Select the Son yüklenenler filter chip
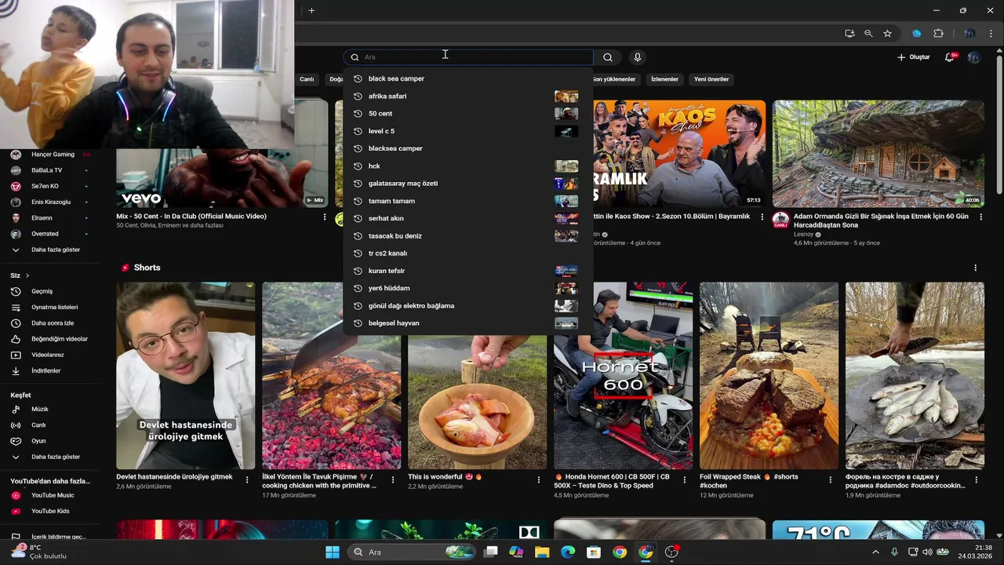The image size is (1004, 565). (x=613, y=79)
